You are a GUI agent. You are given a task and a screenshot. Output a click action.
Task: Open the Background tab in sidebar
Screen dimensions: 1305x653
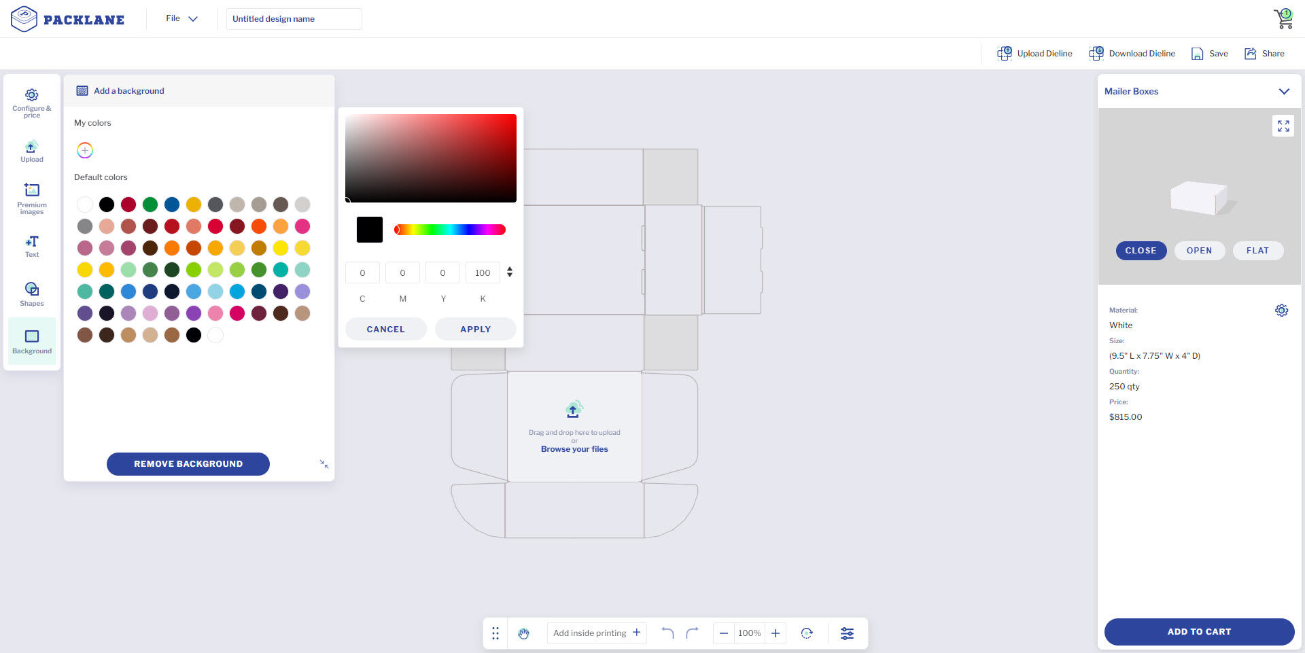pyautogui.click(x=32, y=341)
